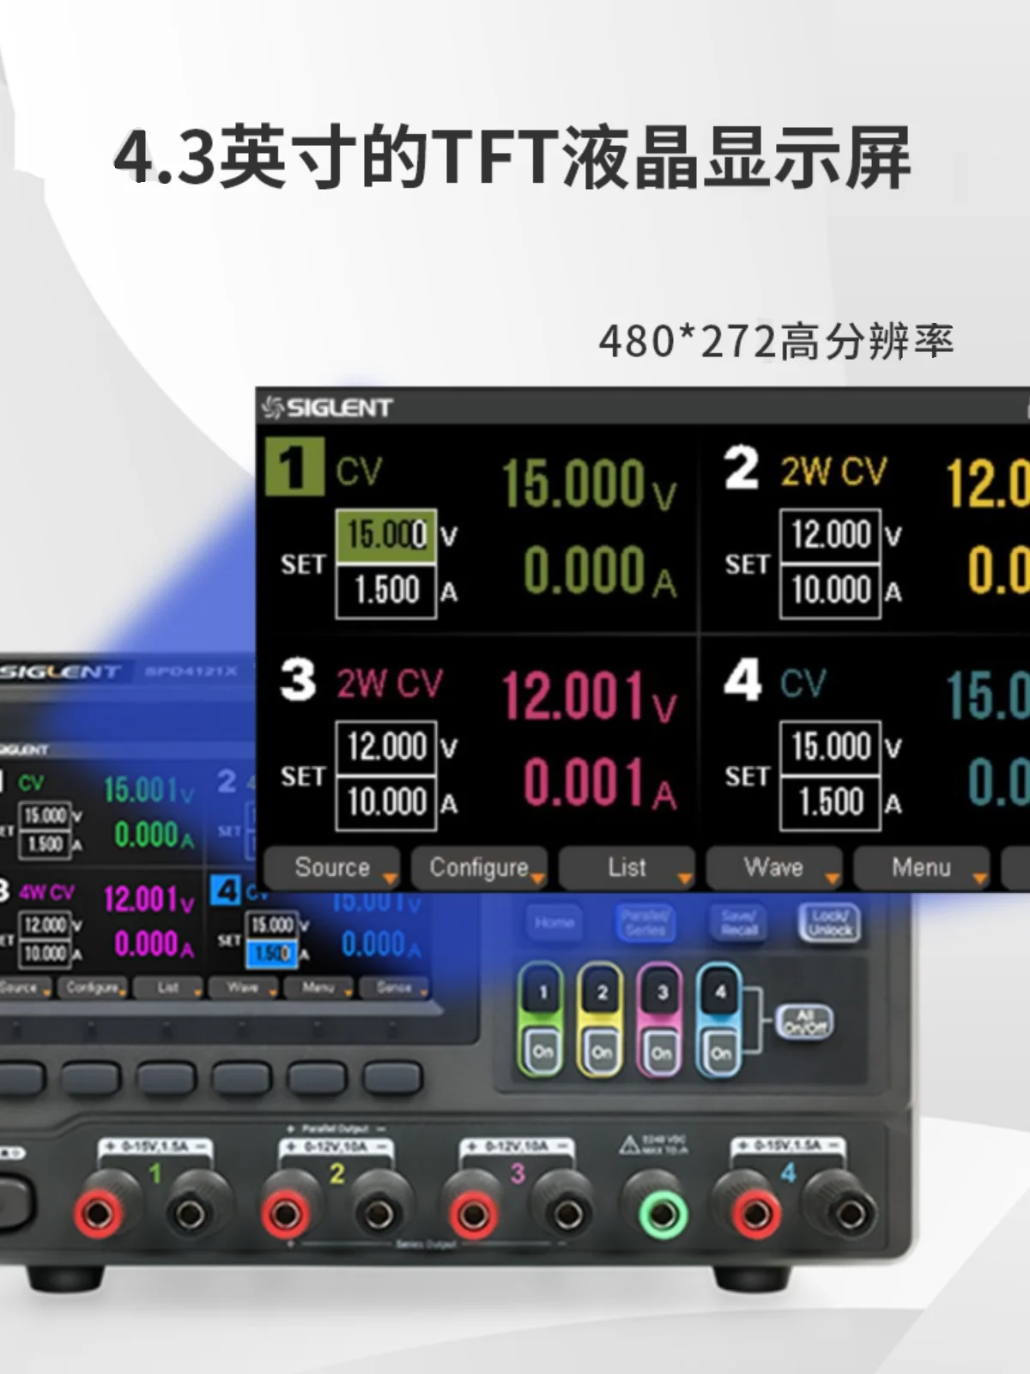The width and height of the screenshot is (1030, 1374).
Task: Select channel 3 black negative terminal
Action: (566, 1213)
